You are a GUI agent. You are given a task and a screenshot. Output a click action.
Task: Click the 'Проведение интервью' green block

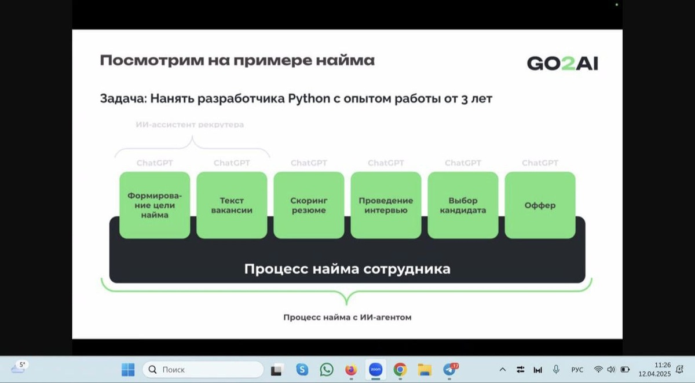[386, 205]
